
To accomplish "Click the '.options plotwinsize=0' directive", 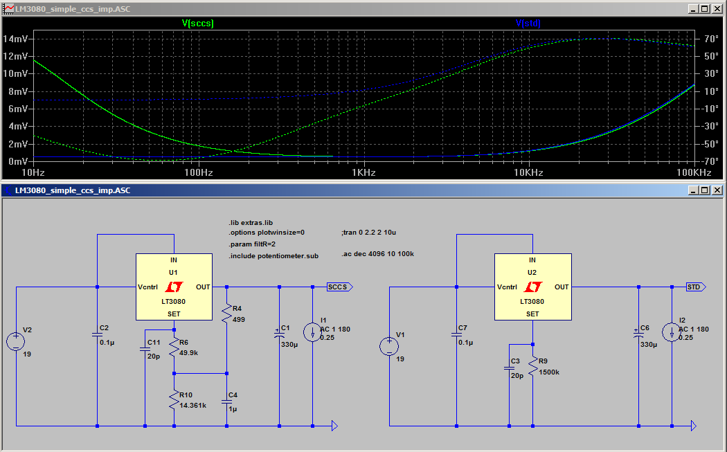I will pos(267,233).
